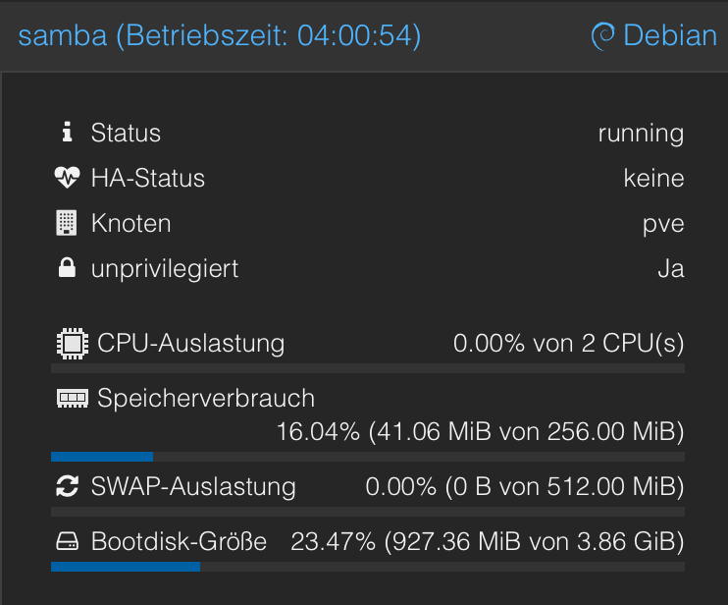Image resolution: width=728 pixels, height=605 pixels.
Task: Click the HA-Status heartbeat icon
Action: tap(68, 178)
